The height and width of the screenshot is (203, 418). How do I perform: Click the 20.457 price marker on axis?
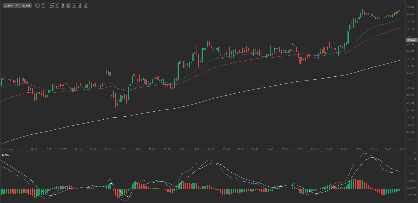pyautogui.click(x=411, y=40)
